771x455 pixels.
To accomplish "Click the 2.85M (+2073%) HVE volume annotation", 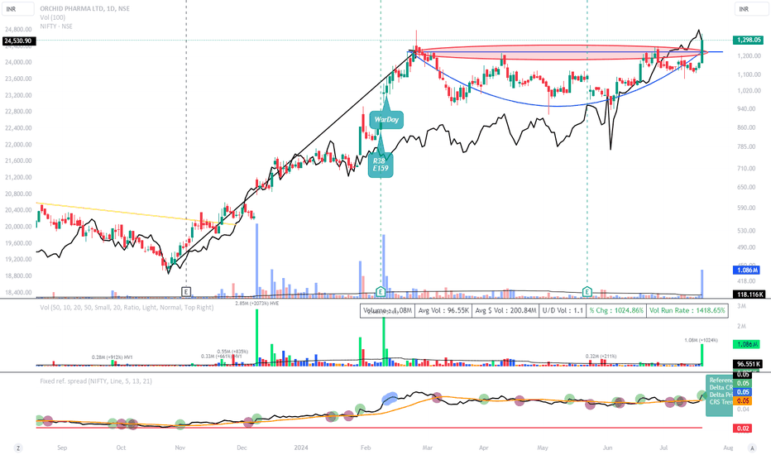I will [x=256, y=304].
